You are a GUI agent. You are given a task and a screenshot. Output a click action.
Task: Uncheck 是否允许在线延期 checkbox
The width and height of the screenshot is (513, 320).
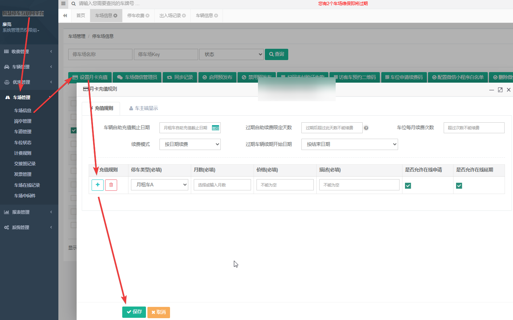459,186
